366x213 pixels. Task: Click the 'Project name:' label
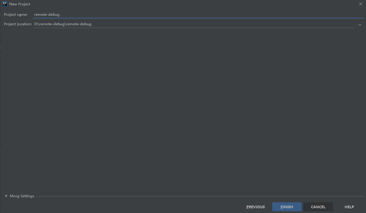pyautogui.click(x=16, y=15)
